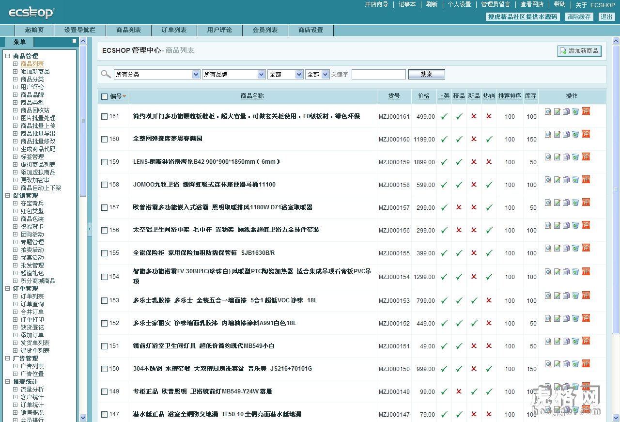620x422 pixels.
Task: Select the checkbox for product 158
Action: (x=104, y=185)
